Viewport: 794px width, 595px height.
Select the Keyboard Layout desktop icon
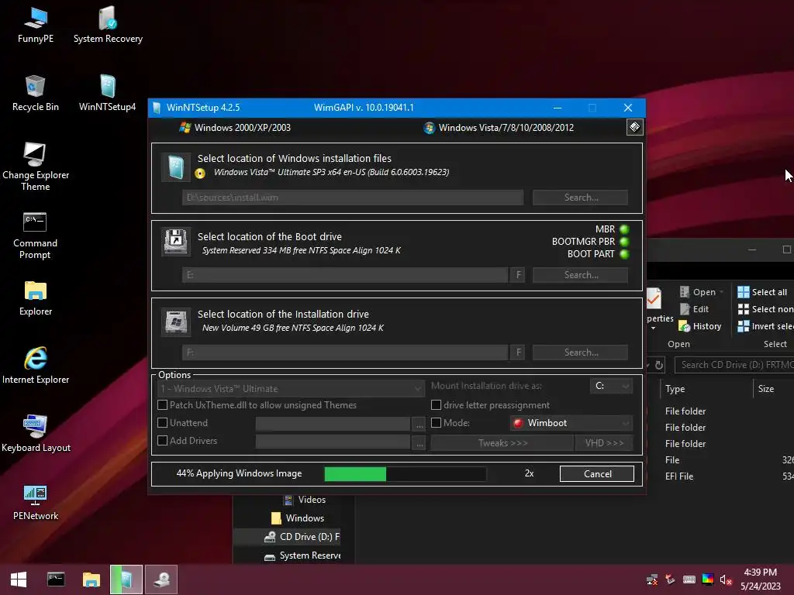click(x=36, y=434)
